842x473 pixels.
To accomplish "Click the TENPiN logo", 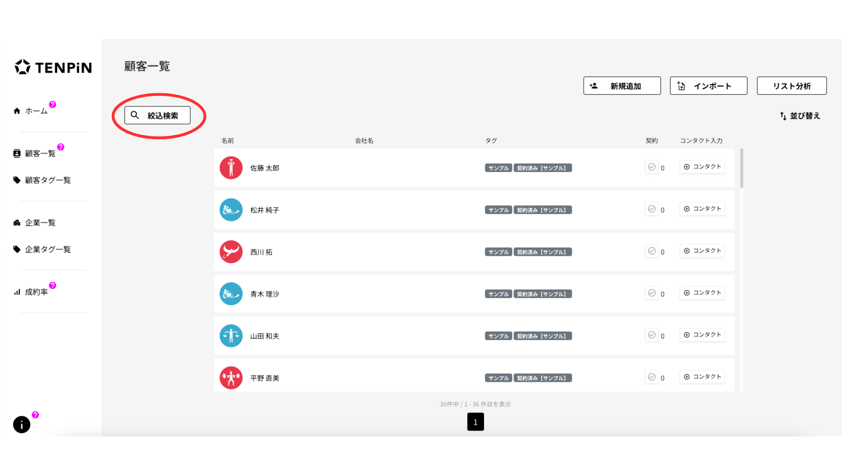I will coord(53,67).
